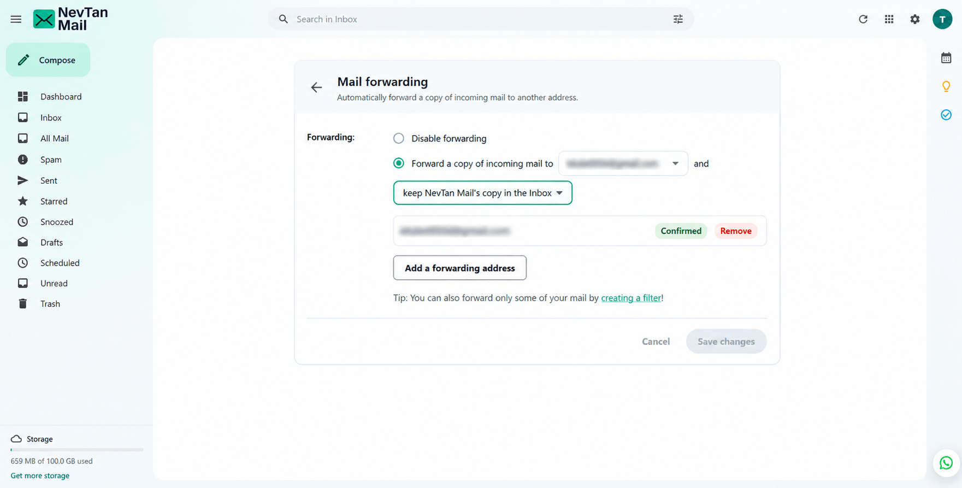Expand keep NevTan Mail's copy dropdown
Viewport: 962px width, 488px height.
pos(483,193)
